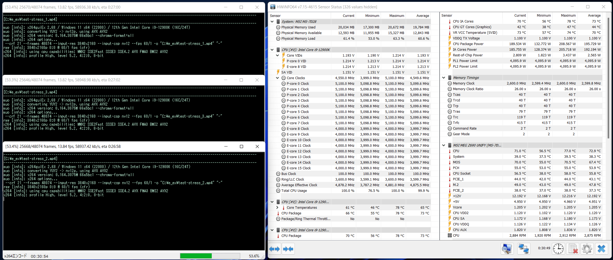Screen dimensions: 613x260
Task: Click the SA VID voltage icon
Action: coord(278,72)
